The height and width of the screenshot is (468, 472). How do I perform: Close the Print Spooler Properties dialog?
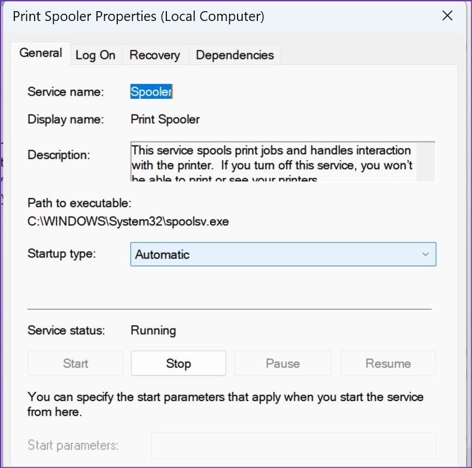coord(447,16)
